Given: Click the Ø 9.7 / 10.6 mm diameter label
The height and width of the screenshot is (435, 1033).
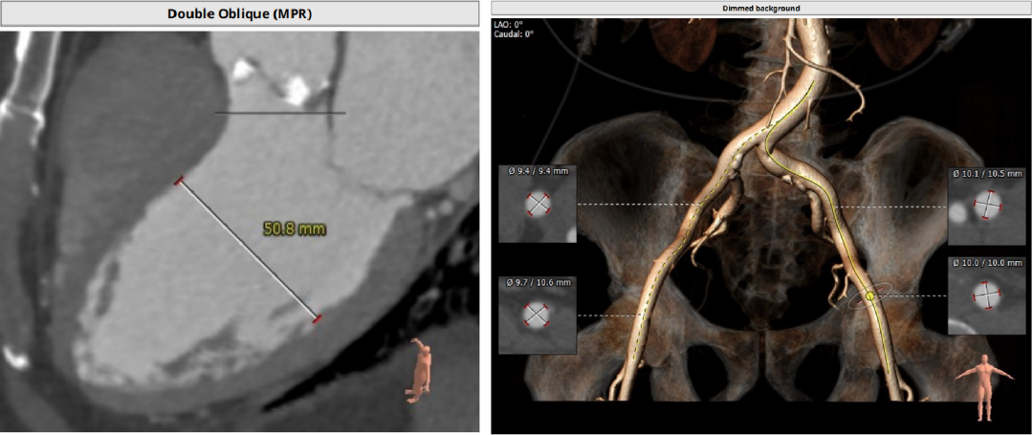Looking at the screenshot, I should click(x=538, y=282).
